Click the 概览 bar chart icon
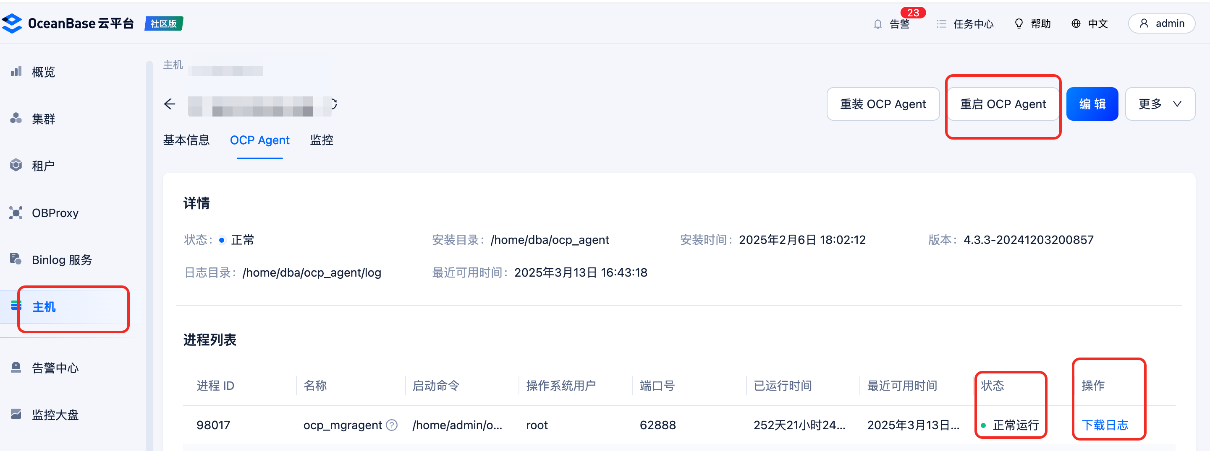The width and height of the screenshot is (1210, 451). 16,71
